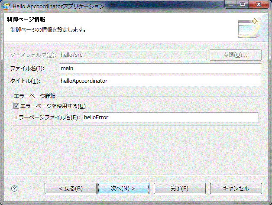Focus the ファイル名 field containing main
The image size is (272, 205).
tap(160, 68)
